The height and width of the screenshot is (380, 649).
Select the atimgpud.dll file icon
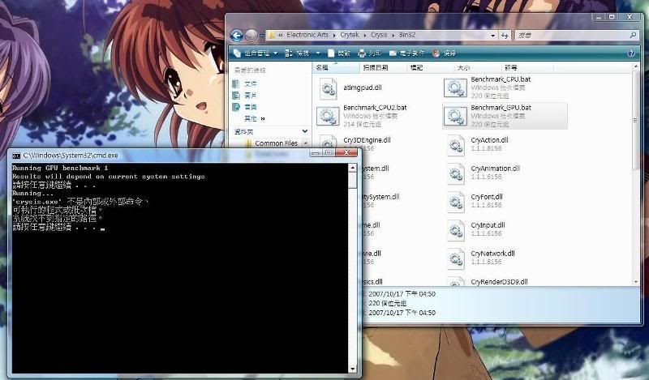(329, 88)
